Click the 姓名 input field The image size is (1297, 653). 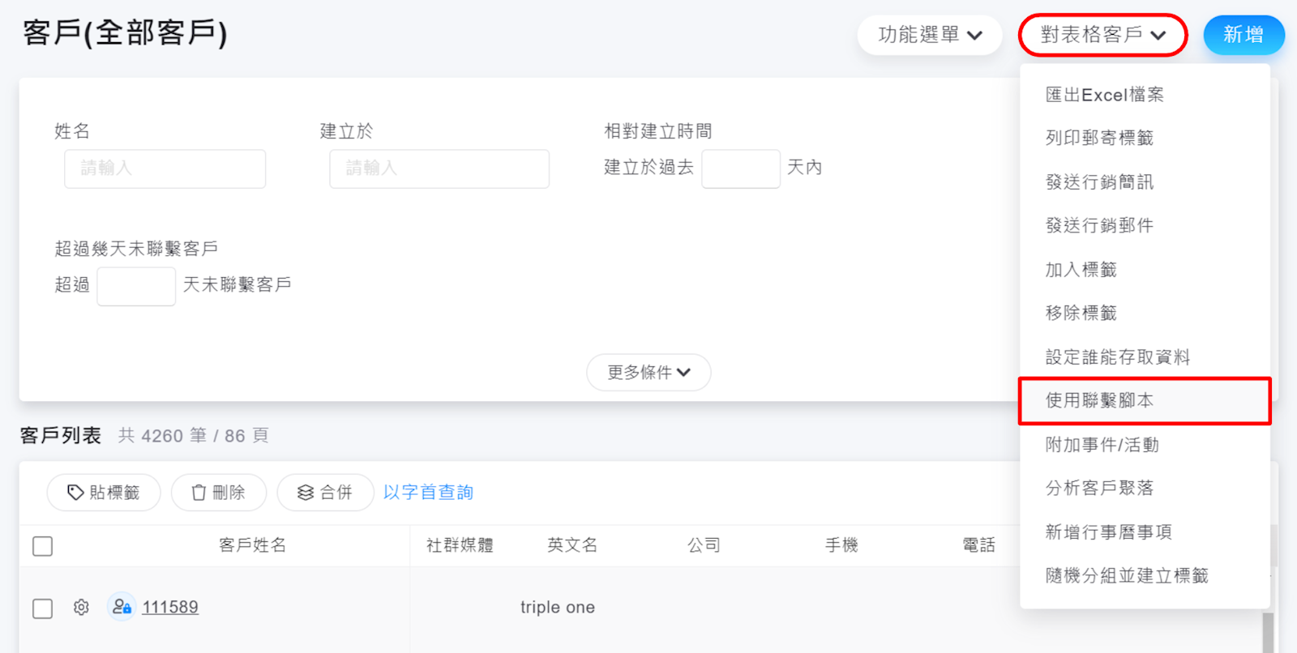[165, 169]
